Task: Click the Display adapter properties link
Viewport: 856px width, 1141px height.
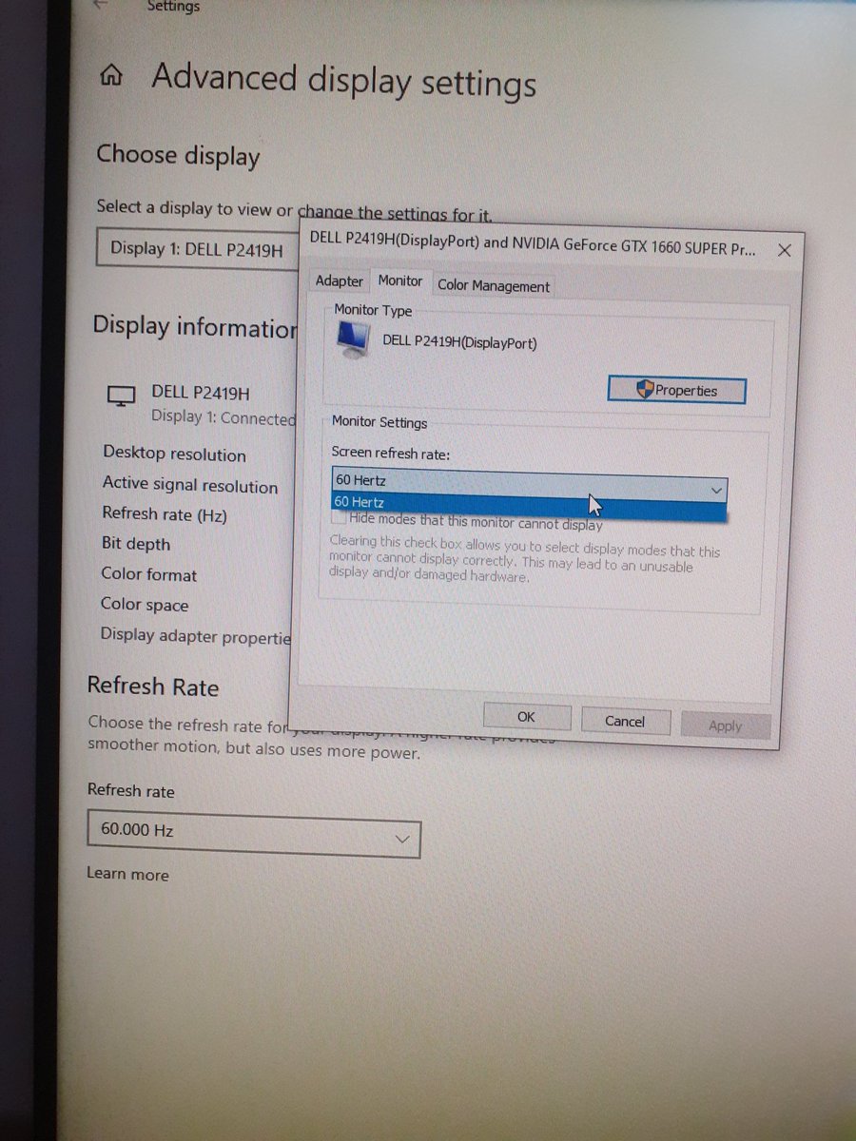Action: [196, 635]
